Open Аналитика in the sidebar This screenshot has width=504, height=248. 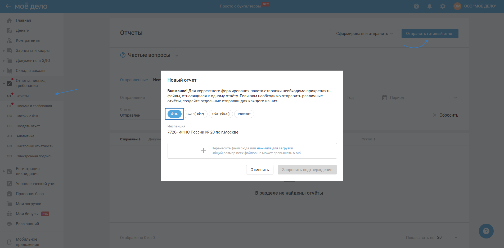click(x=25, y=136)
